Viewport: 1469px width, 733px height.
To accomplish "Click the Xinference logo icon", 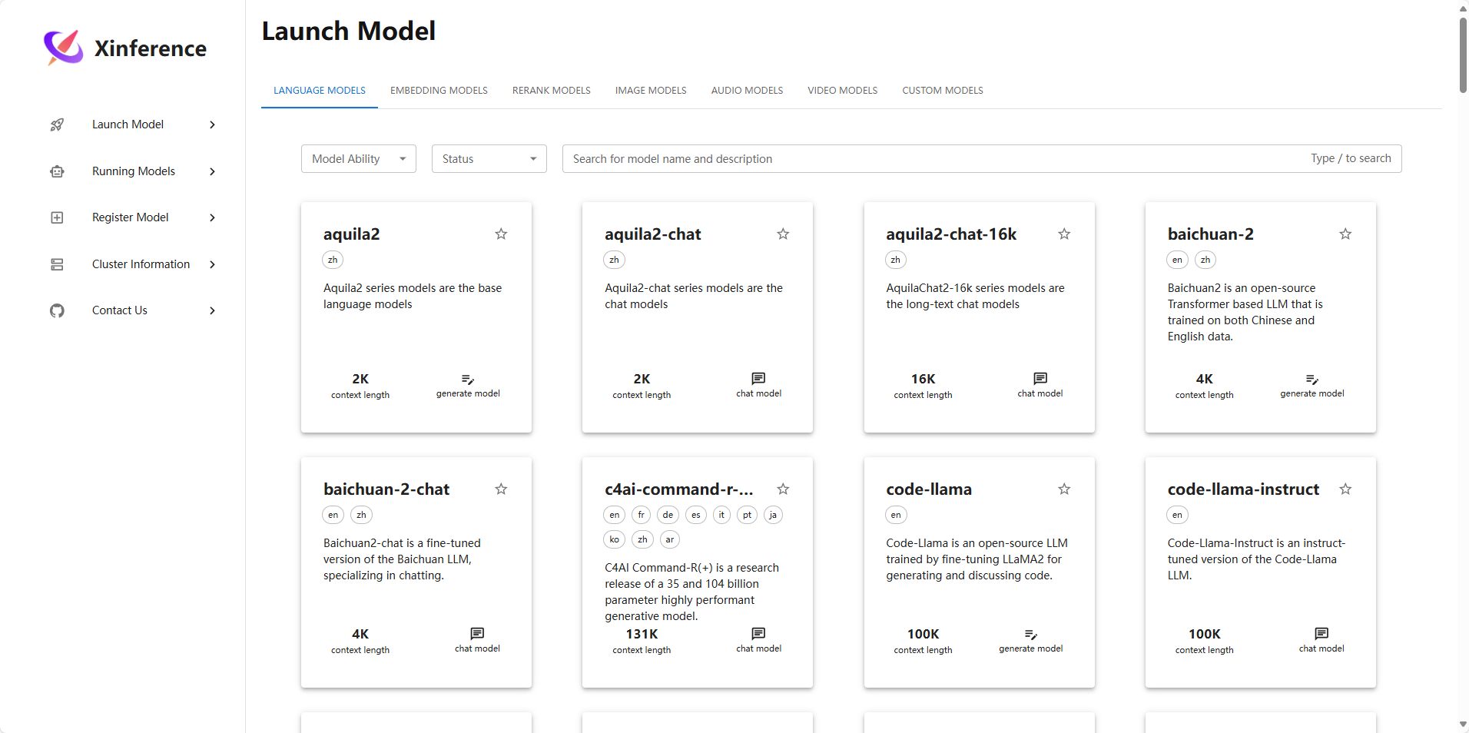I will 63,48.
